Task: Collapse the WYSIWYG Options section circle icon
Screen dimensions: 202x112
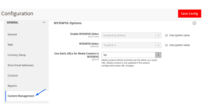Action: coord(194,23)
